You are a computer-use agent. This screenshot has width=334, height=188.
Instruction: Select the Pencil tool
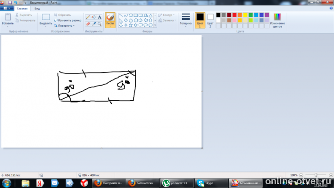(88, 17)
